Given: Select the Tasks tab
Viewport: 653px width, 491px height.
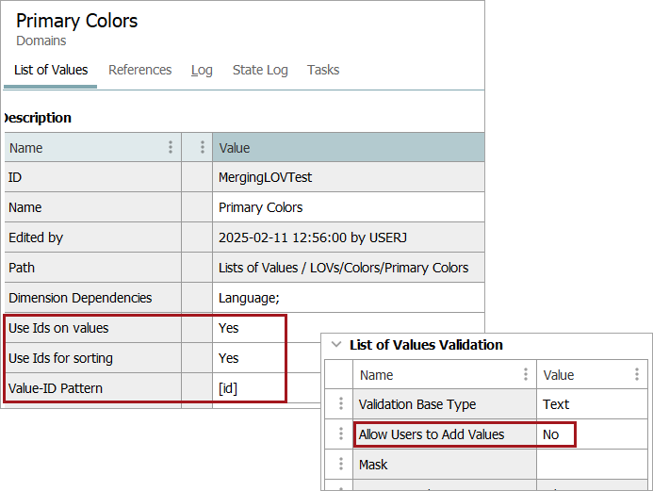Looking at the screenshot, I should [323, 70].
